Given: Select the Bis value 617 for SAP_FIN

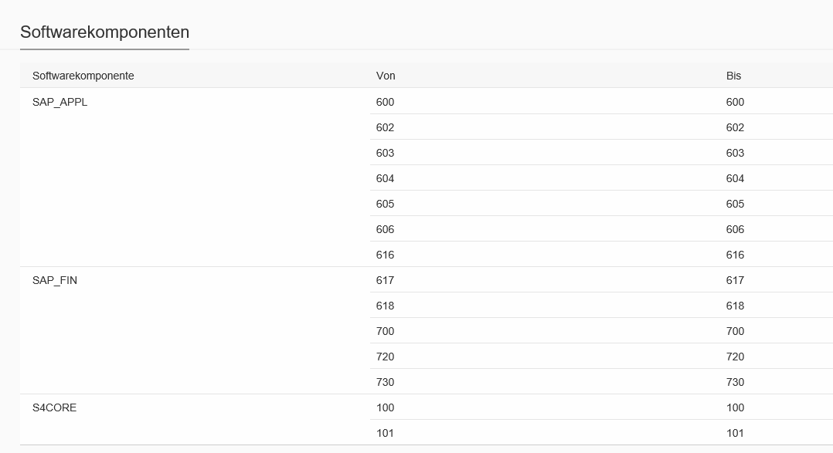Looking at the screenshot, I should click(735, 280).
